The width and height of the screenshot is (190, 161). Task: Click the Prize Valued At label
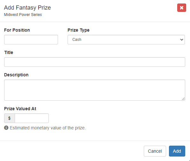pos(20,109)
